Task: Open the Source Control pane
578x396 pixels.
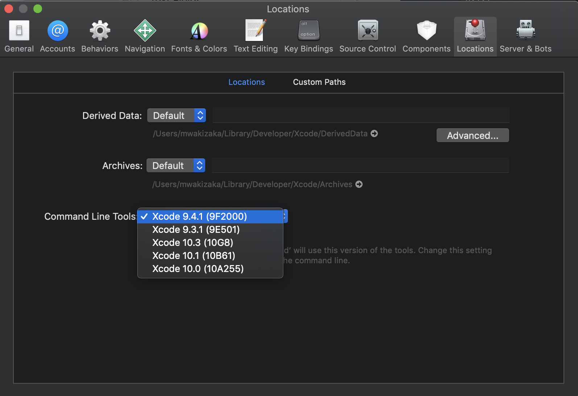Action: coord(368,36)
